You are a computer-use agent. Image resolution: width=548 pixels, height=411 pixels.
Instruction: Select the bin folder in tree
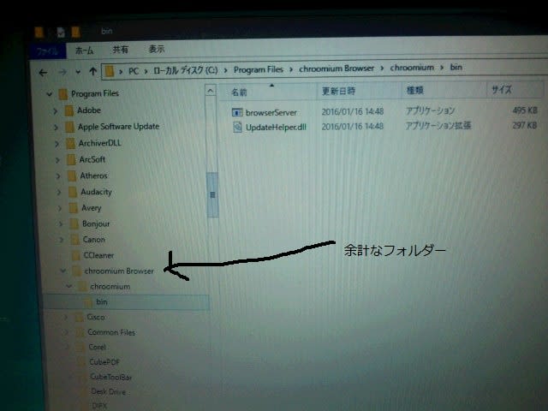101,302
